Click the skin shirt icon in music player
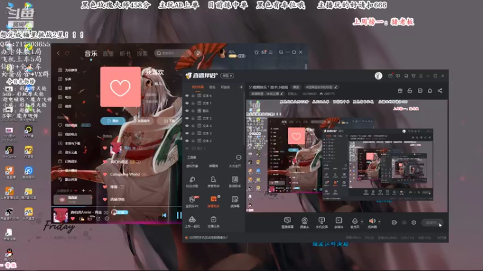This screenshot has width=483, height=271. coord(256,52)
